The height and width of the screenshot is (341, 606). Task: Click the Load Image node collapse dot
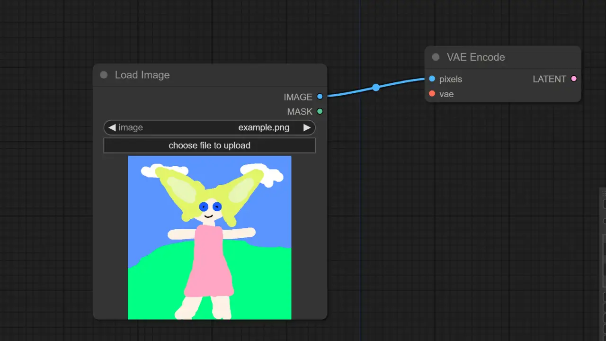pos(104,75)
